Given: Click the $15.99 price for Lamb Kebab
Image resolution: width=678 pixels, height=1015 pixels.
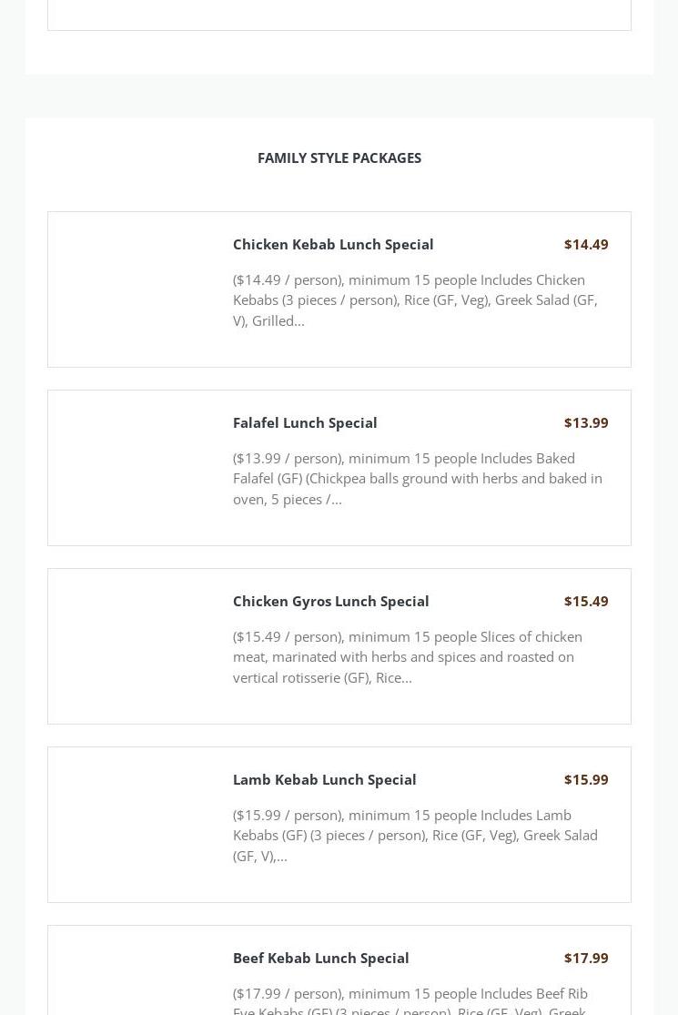Looking at the screenshot, I should [586, 779].
